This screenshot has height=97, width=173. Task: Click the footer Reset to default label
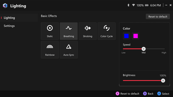pyautogui.click(x=130, y=94)
